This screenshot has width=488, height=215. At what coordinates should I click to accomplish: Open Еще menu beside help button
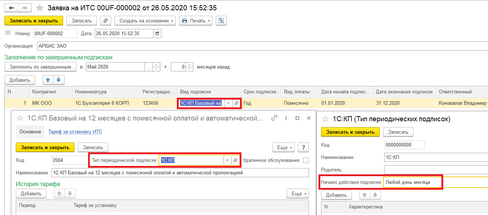click(283, 147)
